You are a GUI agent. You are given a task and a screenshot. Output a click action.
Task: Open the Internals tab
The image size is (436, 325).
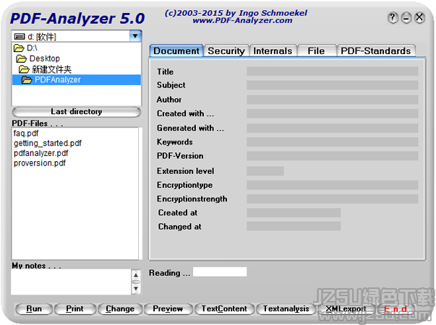273,51
